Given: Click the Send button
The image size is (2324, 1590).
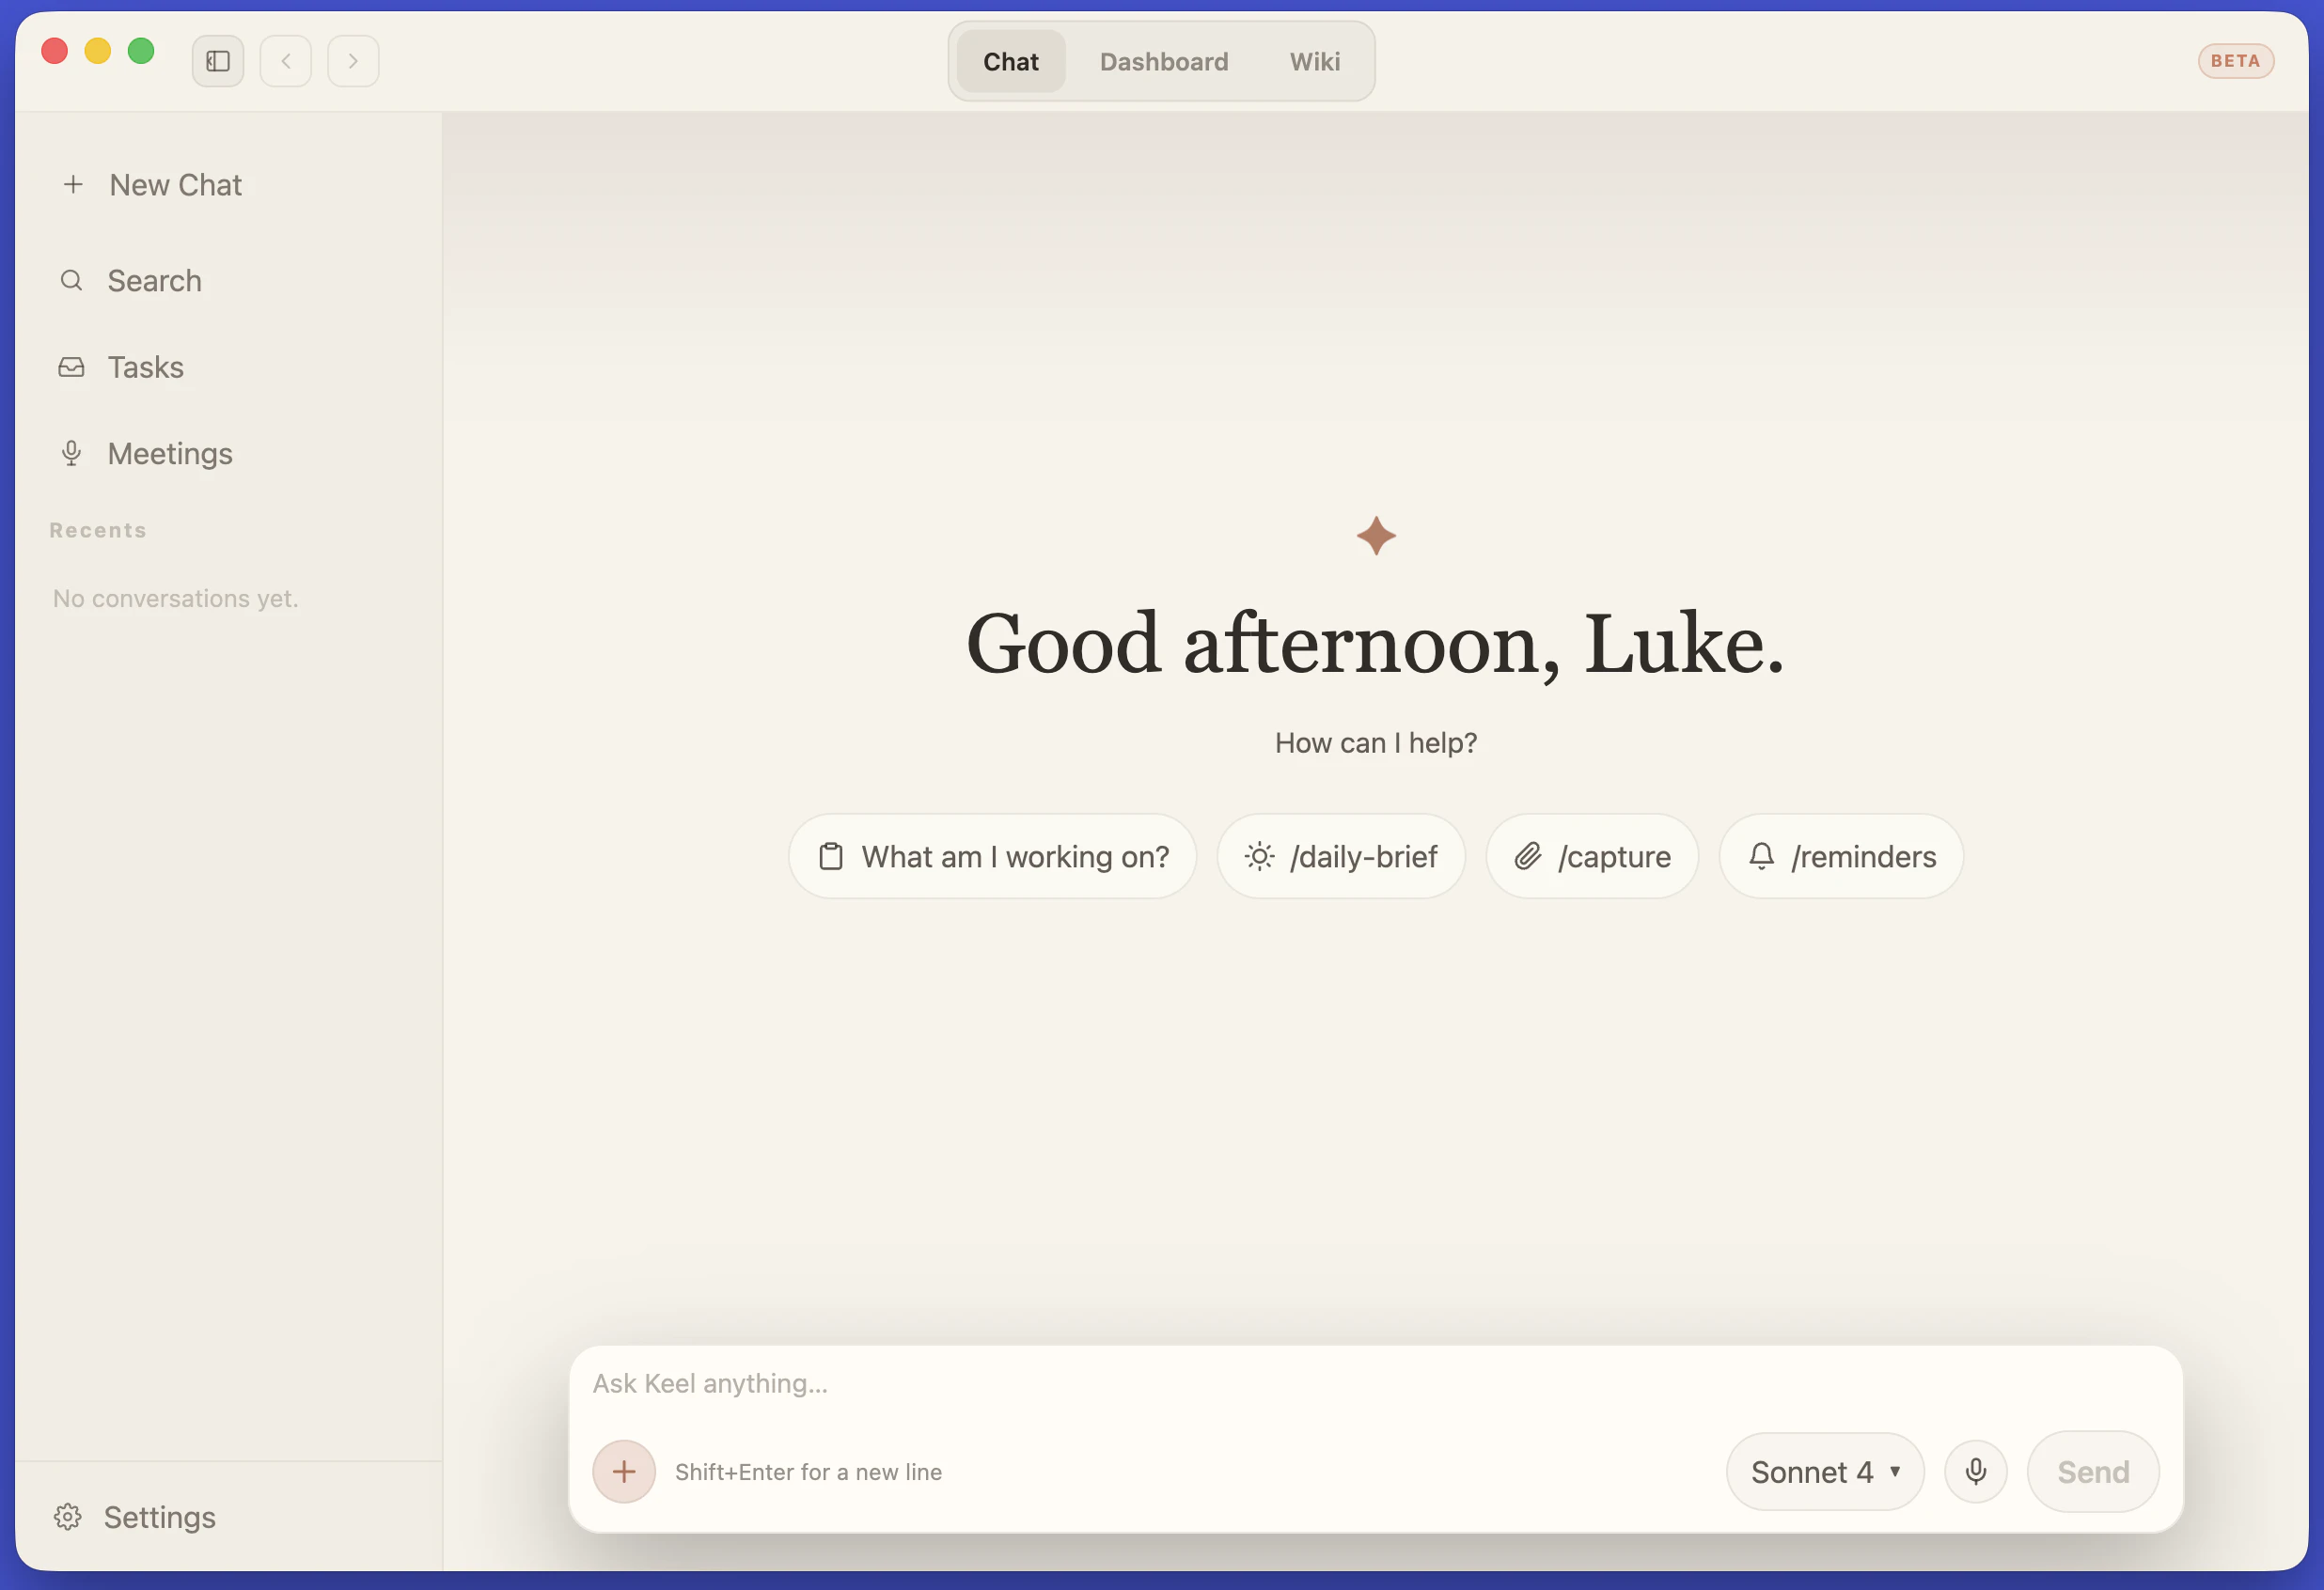Looking at the screenshot, I should coord(2093,1471).
